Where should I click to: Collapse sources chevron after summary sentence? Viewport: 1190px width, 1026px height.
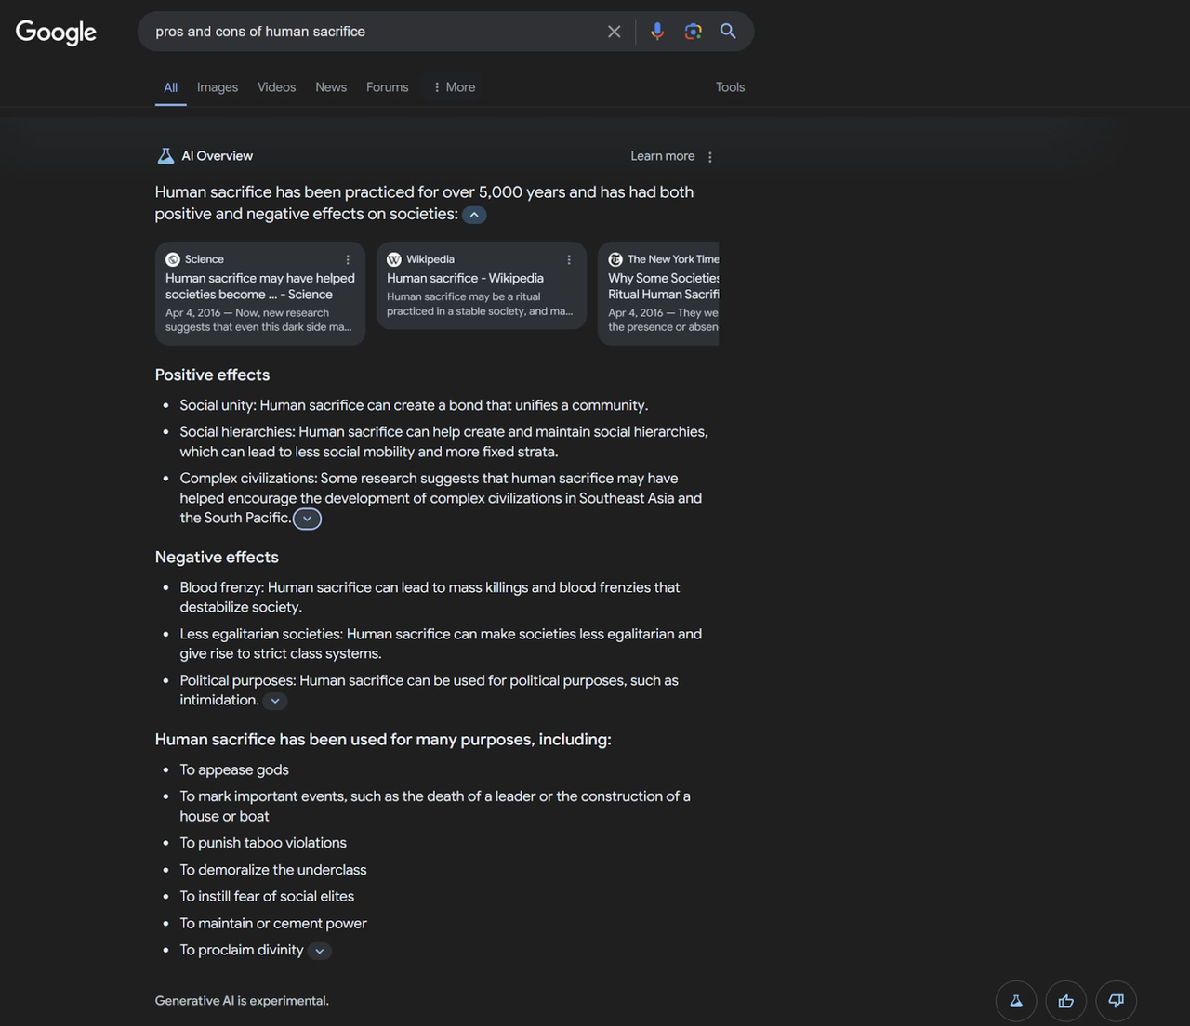[x=474, y=215]
